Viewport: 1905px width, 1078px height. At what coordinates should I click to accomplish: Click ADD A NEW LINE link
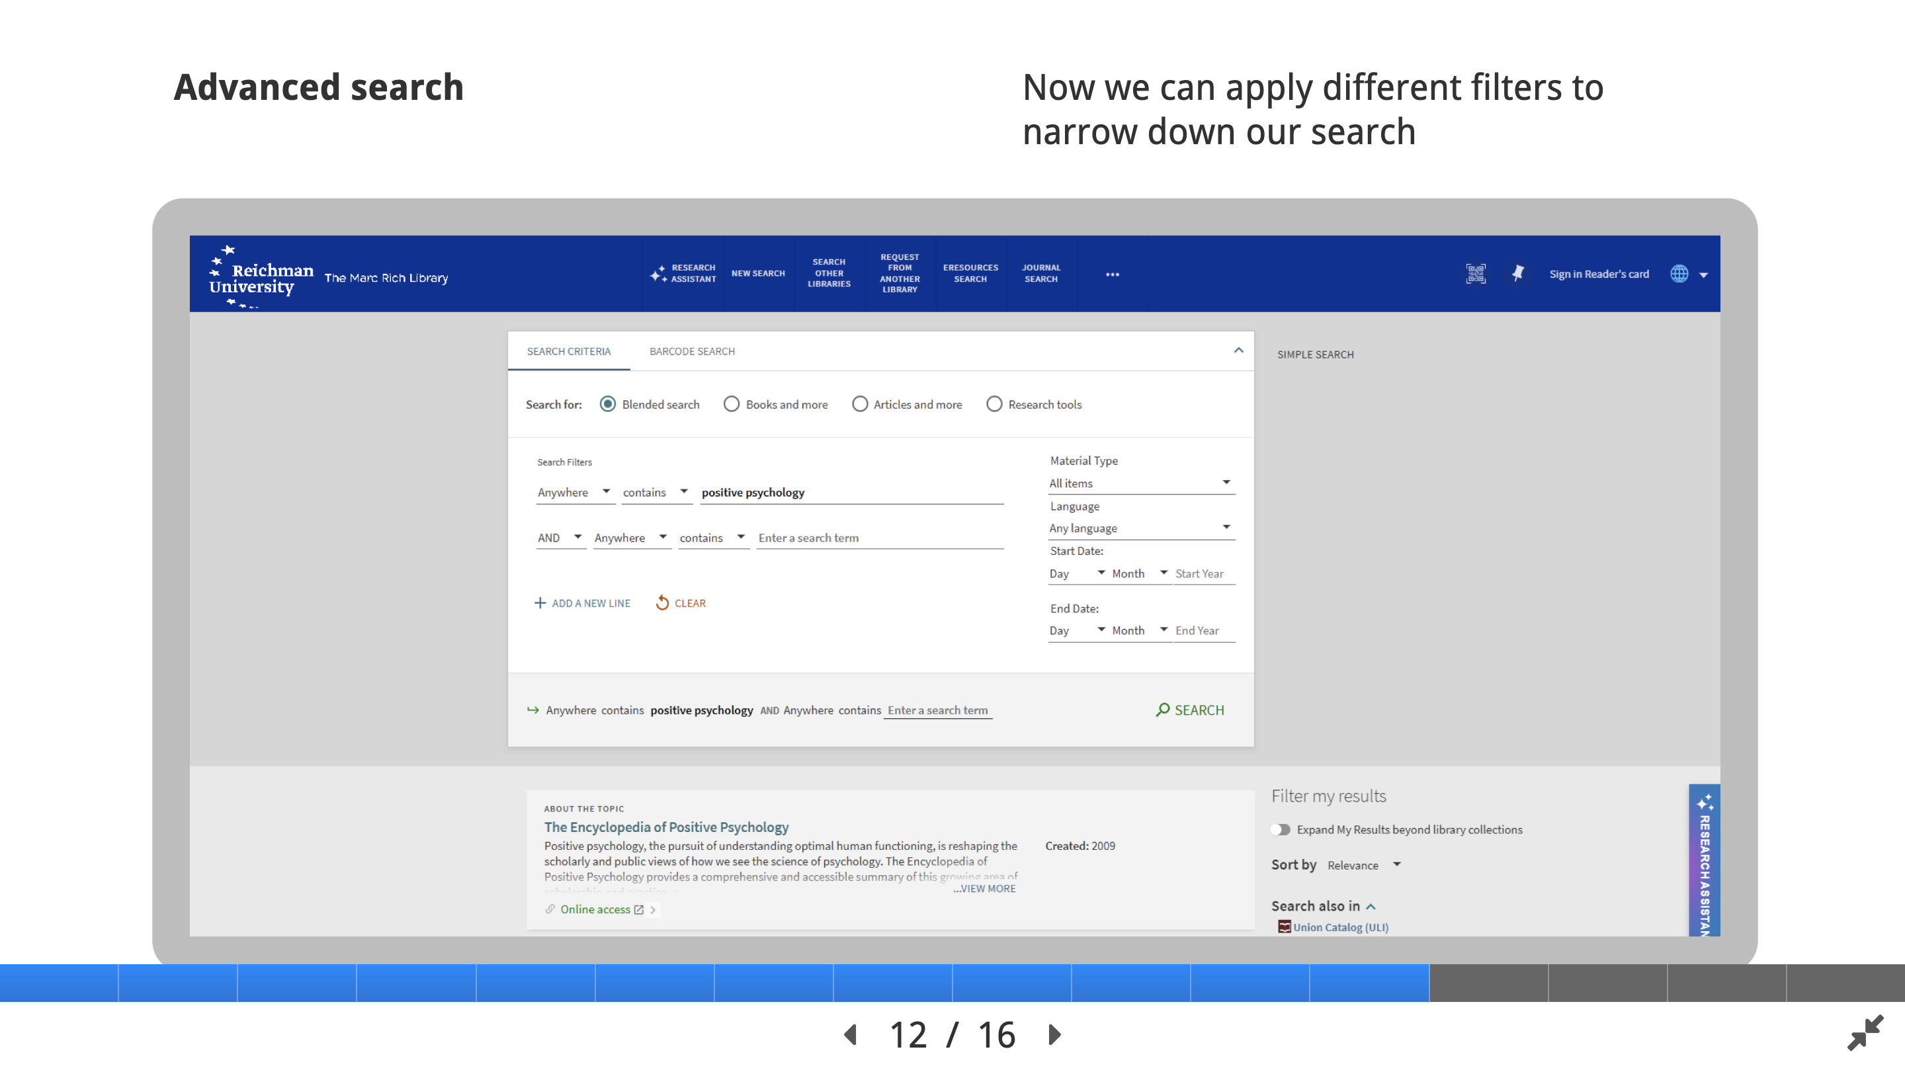click(583, 603)
